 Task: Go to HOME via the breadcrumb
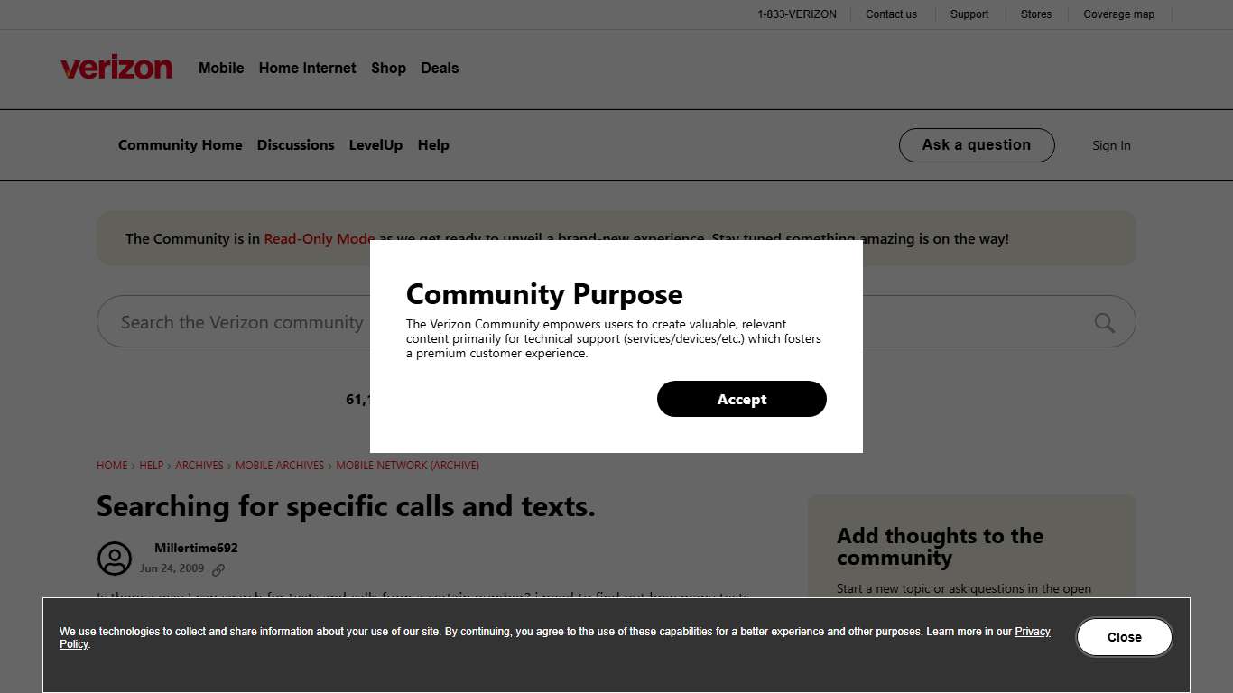click(111, 465)
